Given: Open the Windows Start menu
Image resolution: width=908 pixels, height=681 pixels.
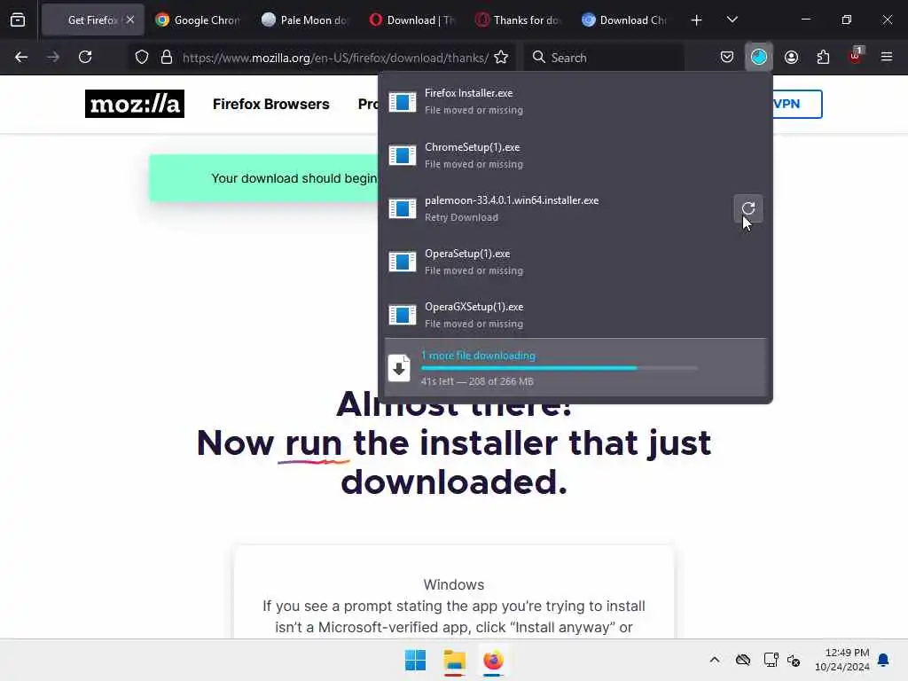Looking at the screenshot, I should [415, 660].
